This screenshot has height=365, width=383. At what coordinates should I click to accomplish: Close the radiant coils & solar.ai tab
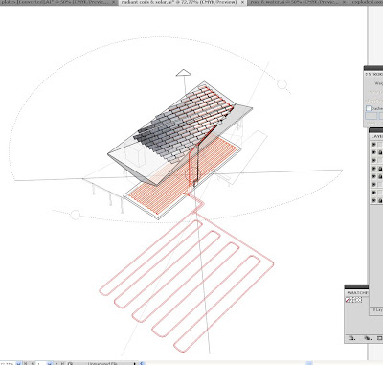click(x=242, y=2)
